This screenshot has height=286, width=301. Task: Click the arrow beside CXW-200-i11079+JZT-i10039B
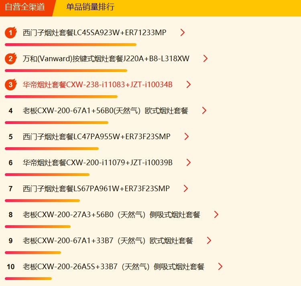(189, 163)
